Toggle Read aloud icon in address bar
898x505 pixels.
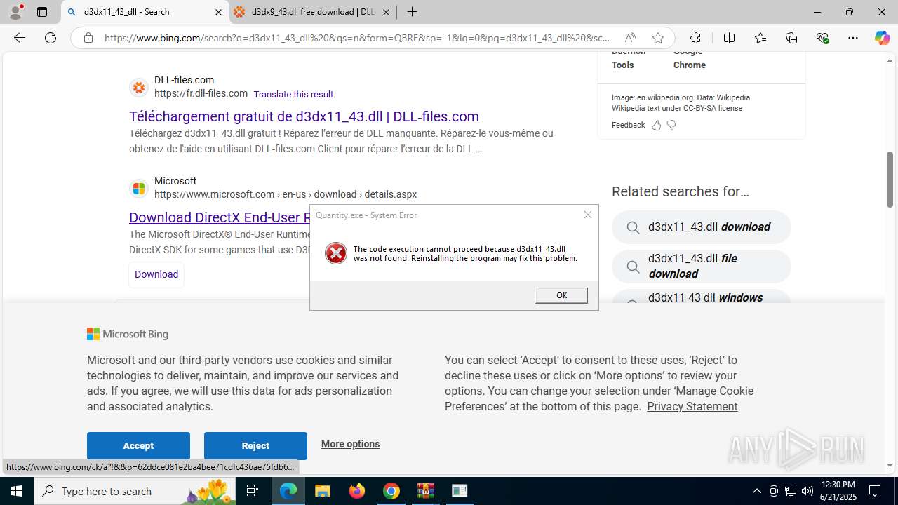point(630,38)
